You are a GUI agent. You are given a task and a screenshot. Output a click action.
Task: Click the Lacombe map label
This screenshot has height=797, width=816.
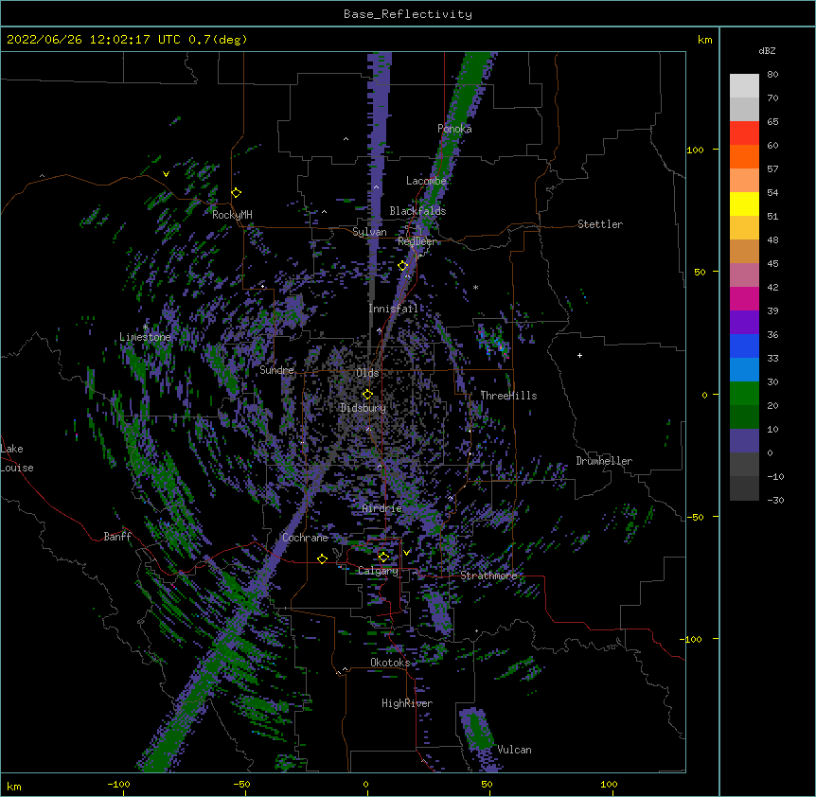coord(426,181)
